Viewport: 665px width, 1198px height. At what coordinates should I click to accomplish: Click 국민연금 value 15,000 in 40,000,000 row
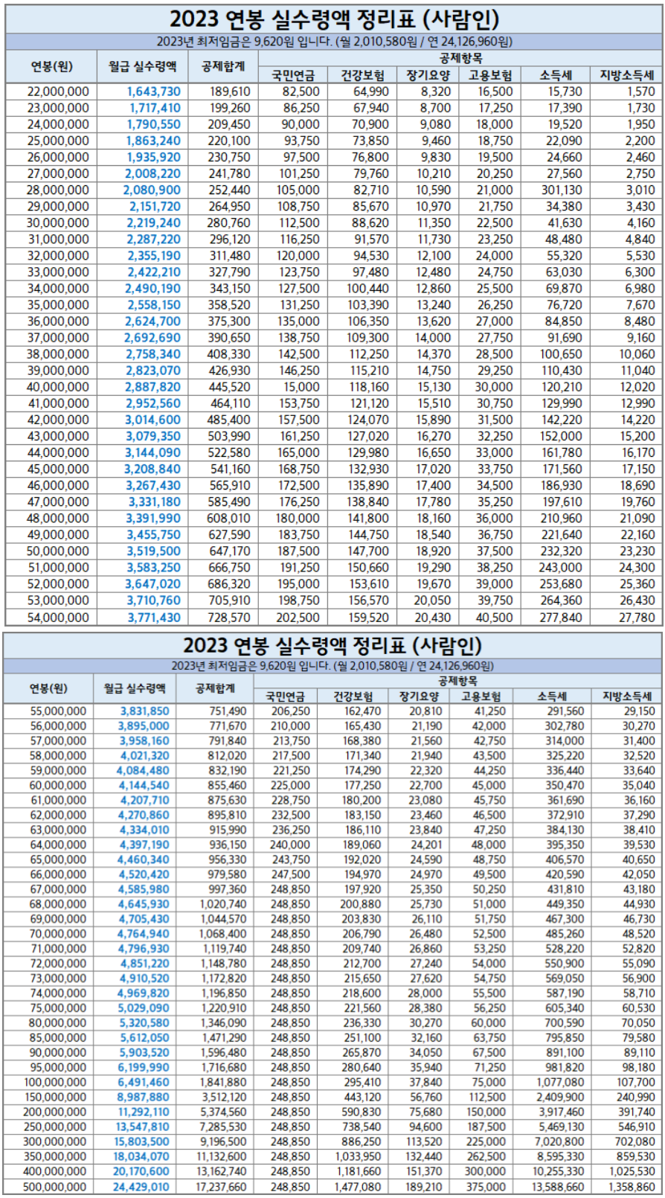(301, 387)
